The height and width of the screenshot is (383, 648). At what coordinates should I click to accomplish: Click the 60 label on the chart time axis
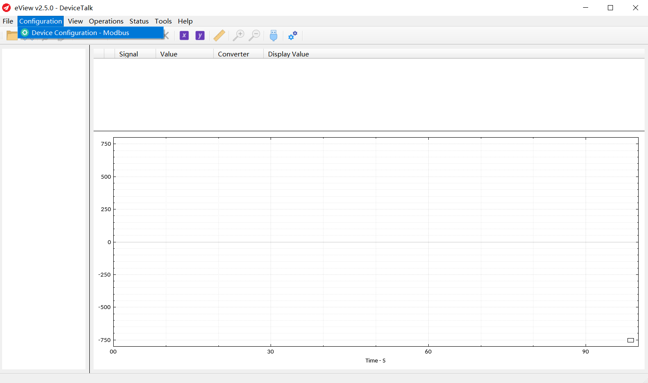[x=428, y=351]
